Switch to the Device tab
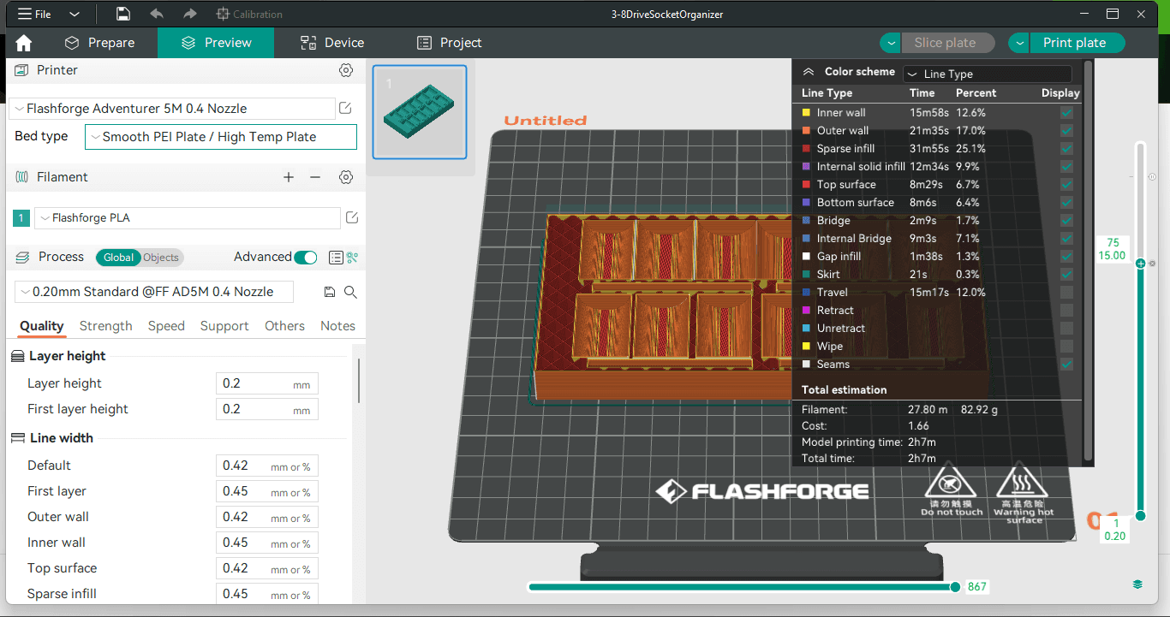 coord(332,43)
